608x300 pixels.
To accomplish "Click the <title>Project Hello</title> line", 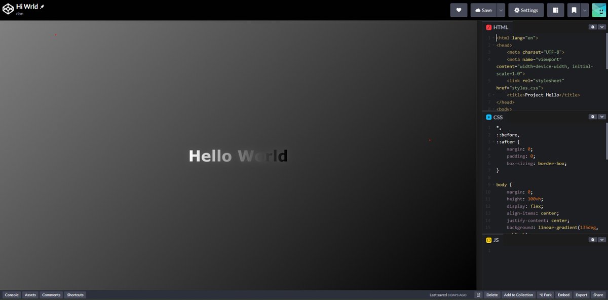I will 543,95.
